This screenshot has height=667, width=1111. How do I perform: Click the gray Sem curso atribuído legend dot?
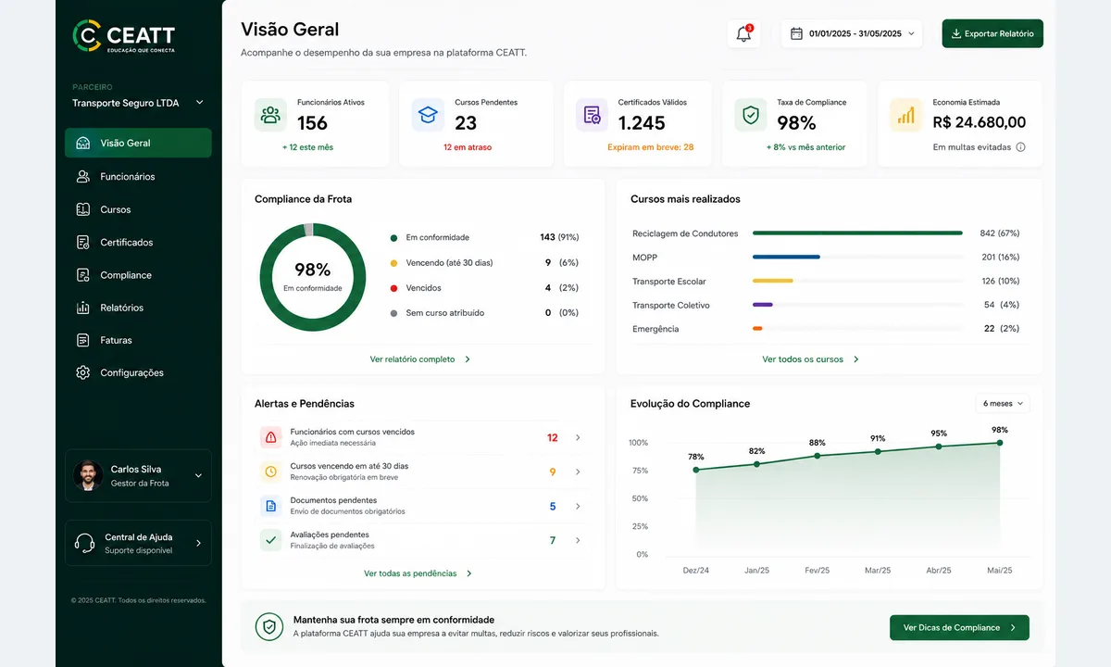[394, 313]
